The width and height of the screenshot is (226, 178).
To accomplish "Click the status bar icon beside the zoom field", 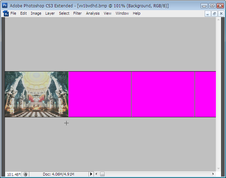I will tap(25, 175).
